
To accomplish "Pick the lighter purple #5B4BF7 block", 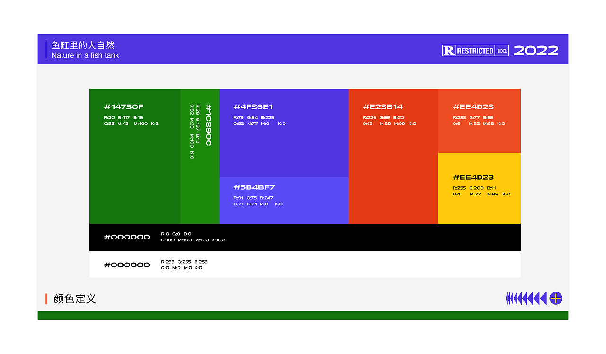I will point(284,201).
